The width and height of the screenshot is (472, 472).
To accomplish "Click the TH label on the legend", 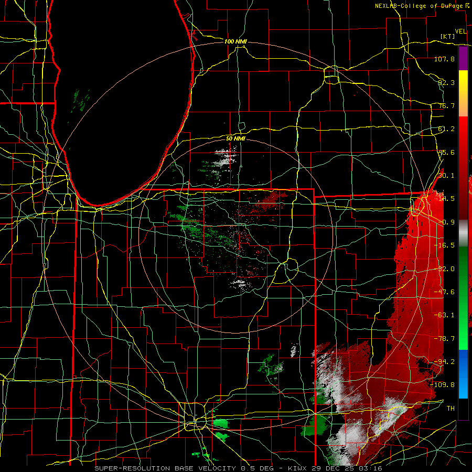I will tap(450, 409).
